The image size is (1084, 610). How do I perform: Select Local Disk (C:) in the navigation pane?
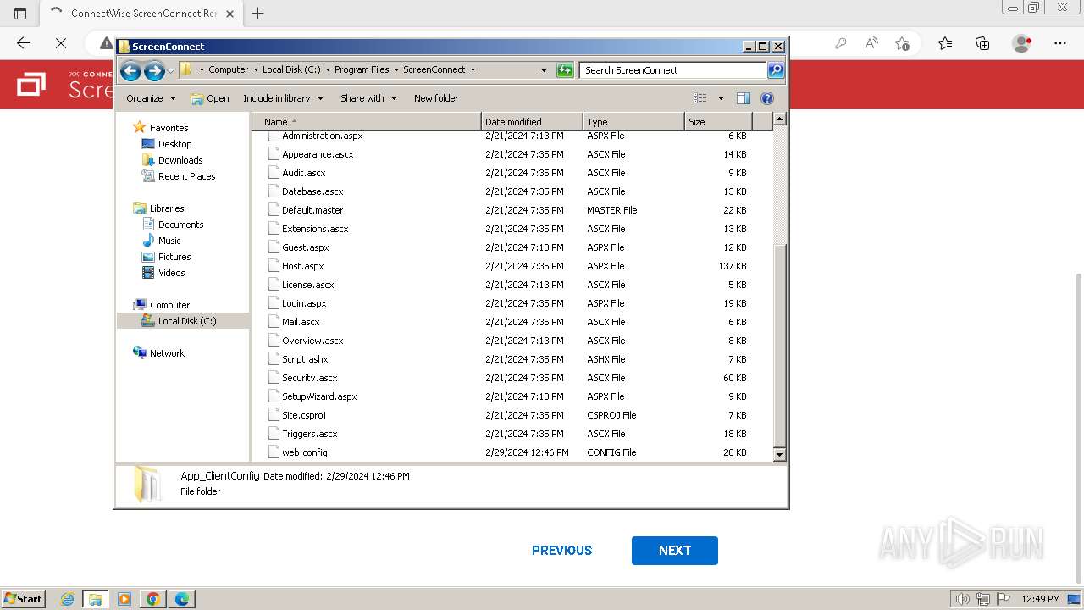[x=186, y=321]
